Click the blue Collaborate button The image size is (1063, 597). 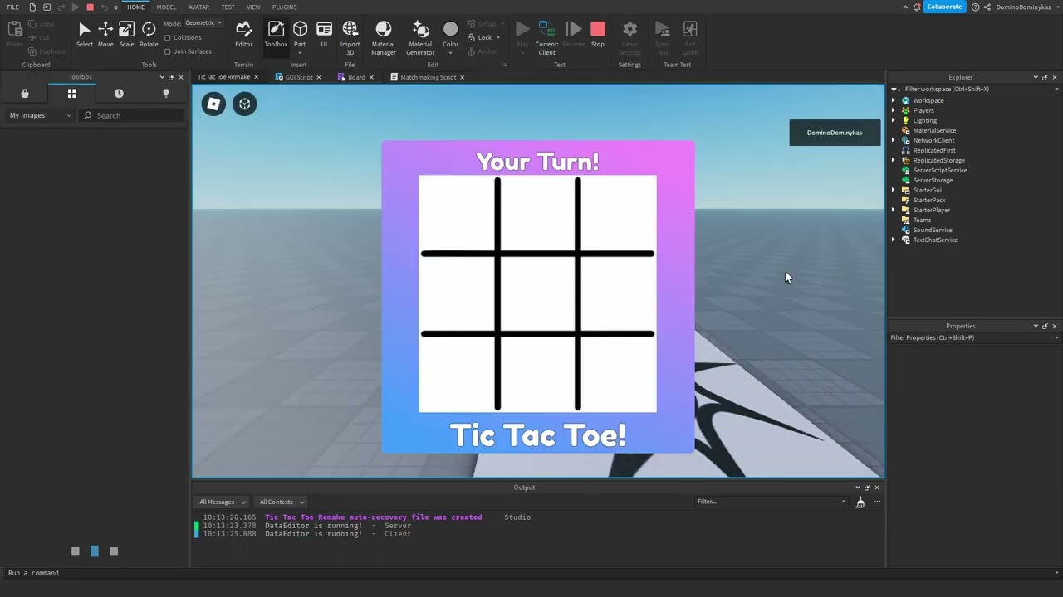pyautogui.click(x=944, y=7)
